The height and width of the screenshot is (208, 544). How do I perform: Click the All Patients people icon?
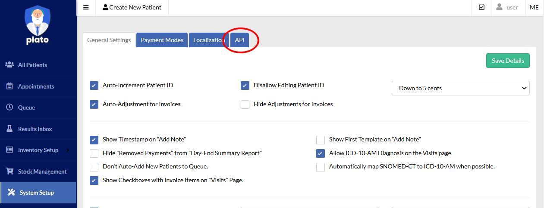coord(9,65)
